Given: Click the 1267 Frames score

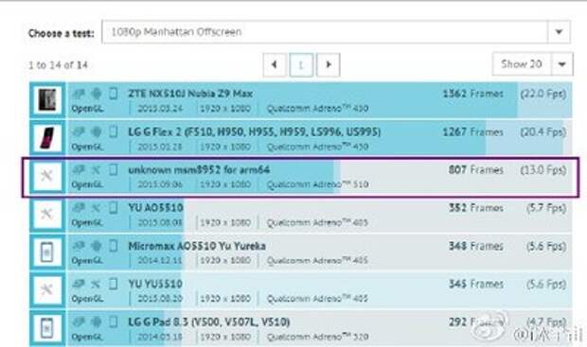Looking at the screenshot, I should 473,131.
